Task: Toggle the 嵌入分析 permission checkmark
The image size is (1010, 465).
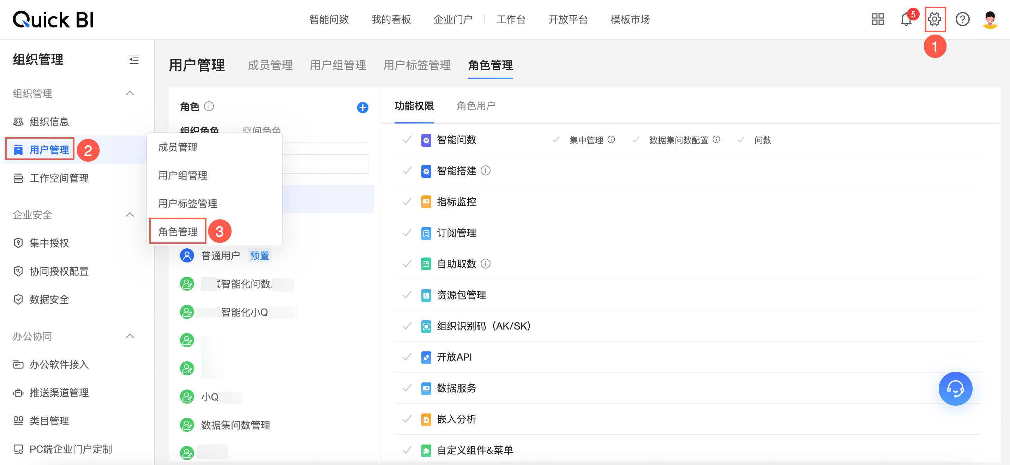Action: [407, 419]
